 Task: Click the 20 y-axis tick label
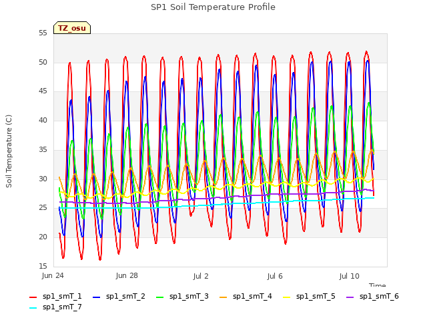(x=43, y=237)
